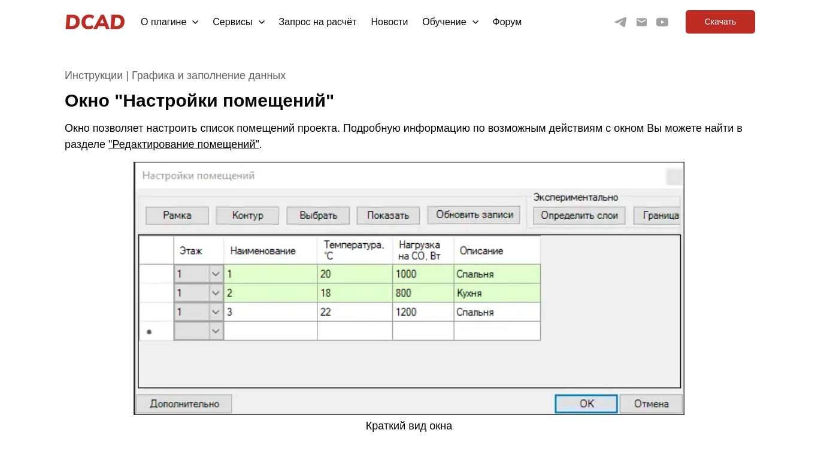This screenshot has height=460, width=818.
Task: Expand the "Обучение" menu
Action: 450,22
